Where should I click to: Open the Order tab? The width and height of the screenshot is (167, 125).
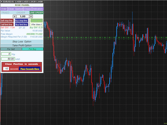(4, 9)
